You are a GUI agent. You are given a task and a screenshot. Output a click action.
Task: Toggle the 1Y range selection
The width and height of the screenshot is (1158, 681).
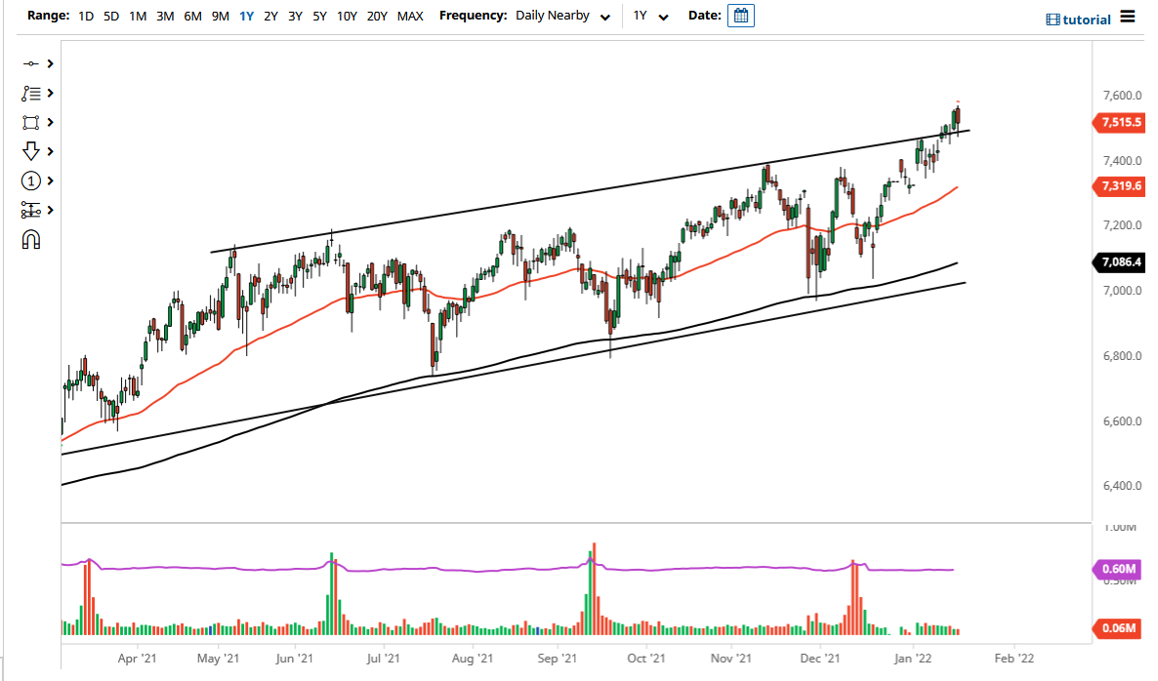246,16
